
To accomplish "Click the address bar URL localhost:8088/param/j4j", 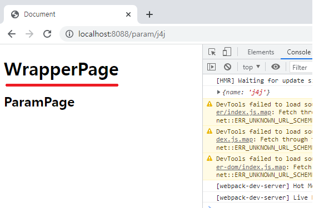I will pos(122,34).
